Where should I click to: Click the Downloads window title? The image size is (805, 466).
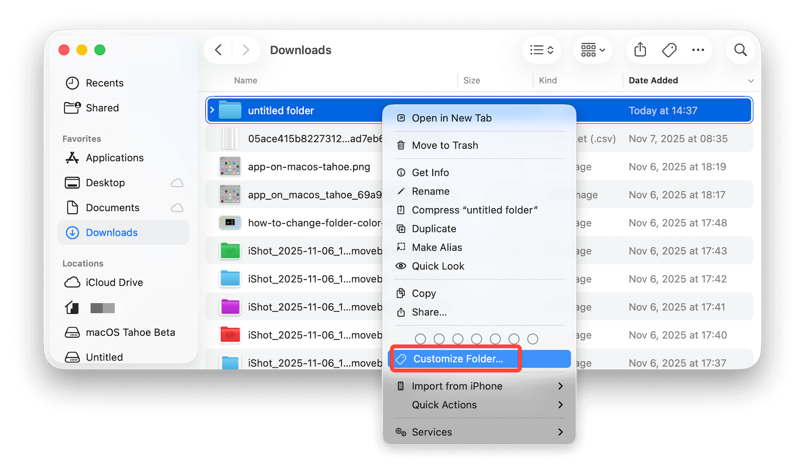[300, 50]
